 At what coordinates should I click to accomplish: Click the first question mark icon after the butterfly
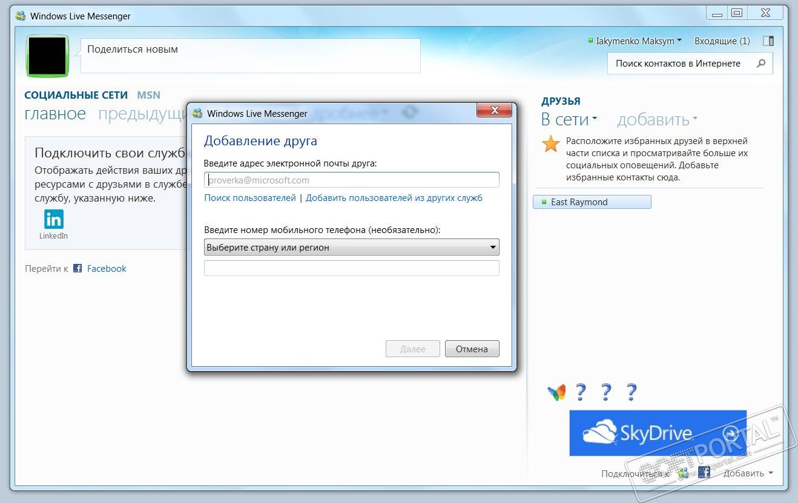581,392
